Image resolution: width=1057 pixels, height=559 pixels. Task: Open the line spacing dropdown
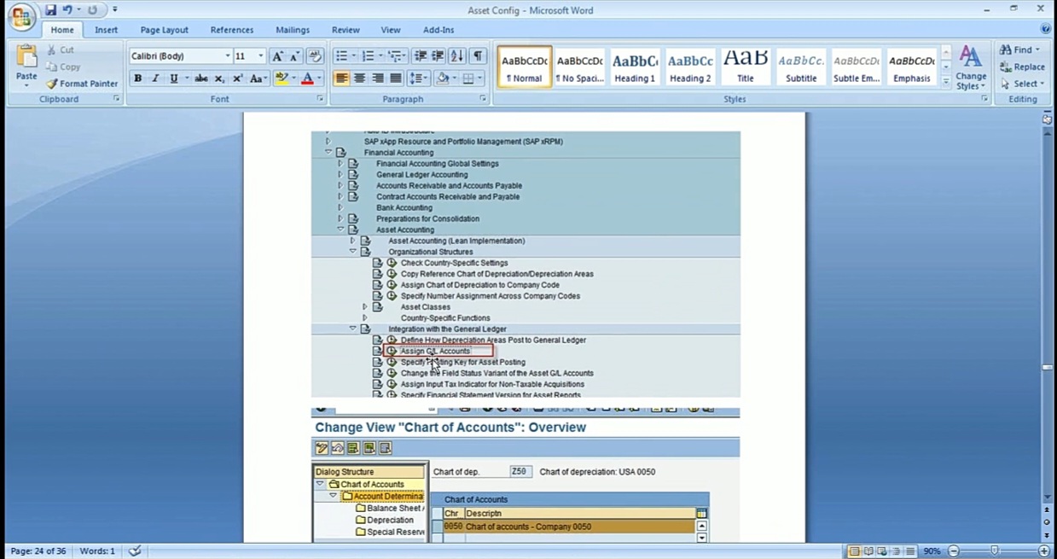[418, 79]
